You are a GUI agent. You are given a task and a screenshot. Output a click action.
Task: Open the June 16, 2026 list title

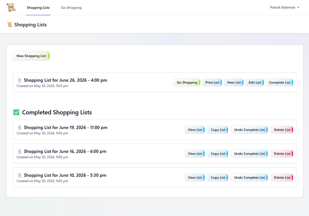(65, 151)
